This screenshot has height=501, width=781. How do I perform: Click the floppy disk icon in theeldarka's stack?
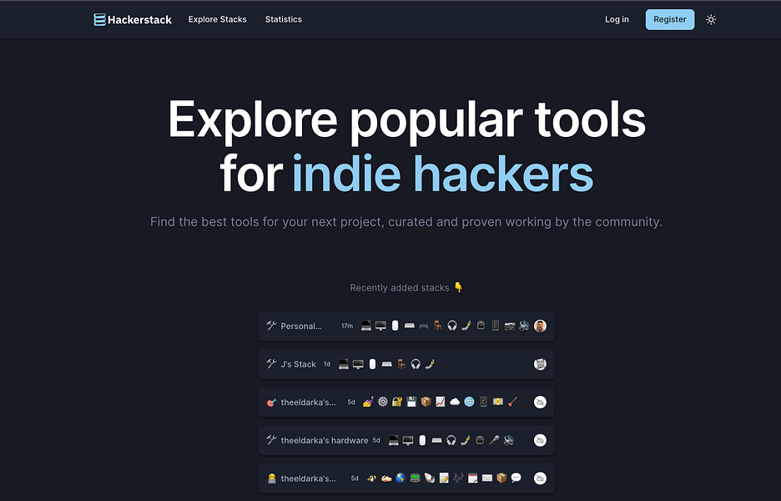pyautogui.click(x=413, y=402)
